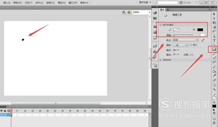The height and width of the screenshot is (127, 218).
Task: Select the Zoom magnifier tool
Action: (214, 89)
